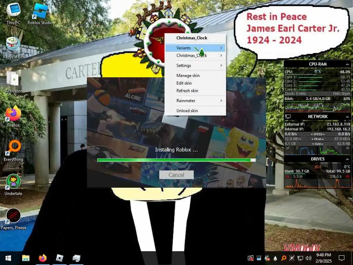Click double-down chevron under NETWORK stats
The height and width of the screenshot is (265, 353).
coord(288,148)
